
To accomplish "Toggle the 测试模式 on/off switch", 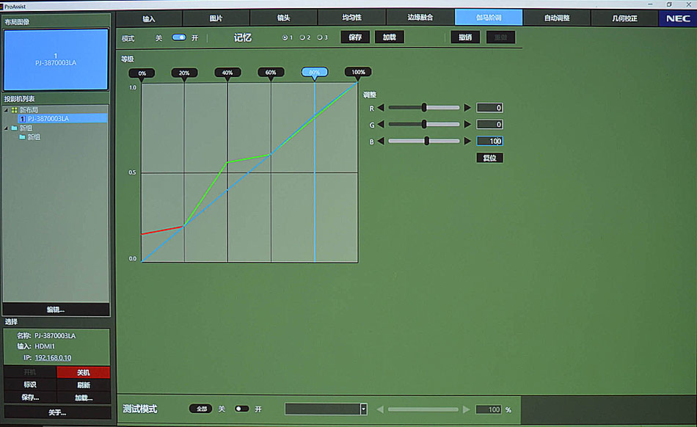I will pyautogui.click(x=241, y=409).
